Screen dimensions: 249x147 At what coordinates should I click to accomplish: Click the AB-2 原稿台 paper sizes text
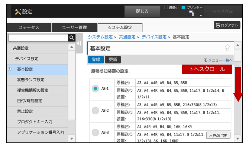click(x=177, y=105)
